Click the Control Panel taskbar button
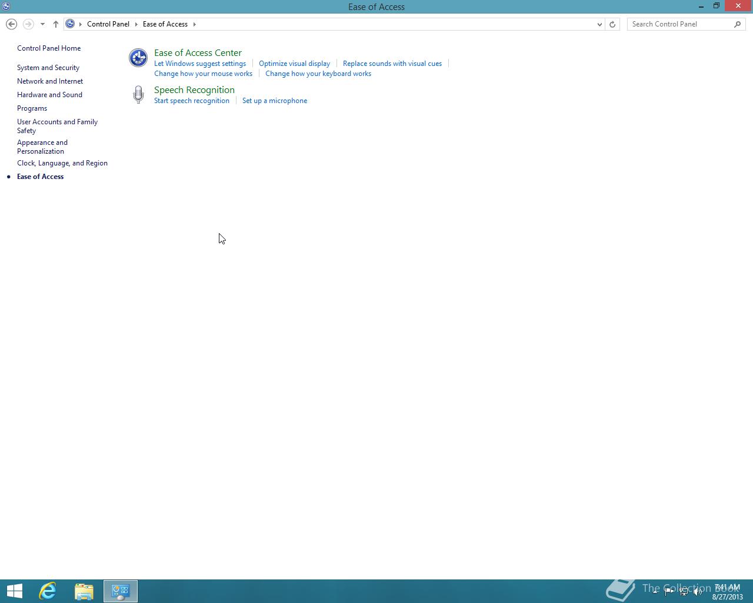 (x=121, y=591)
